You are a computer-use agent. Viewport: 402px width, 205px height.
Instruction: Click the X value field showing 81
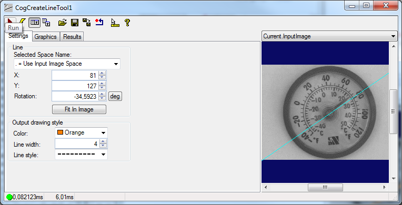coord(75,75)
